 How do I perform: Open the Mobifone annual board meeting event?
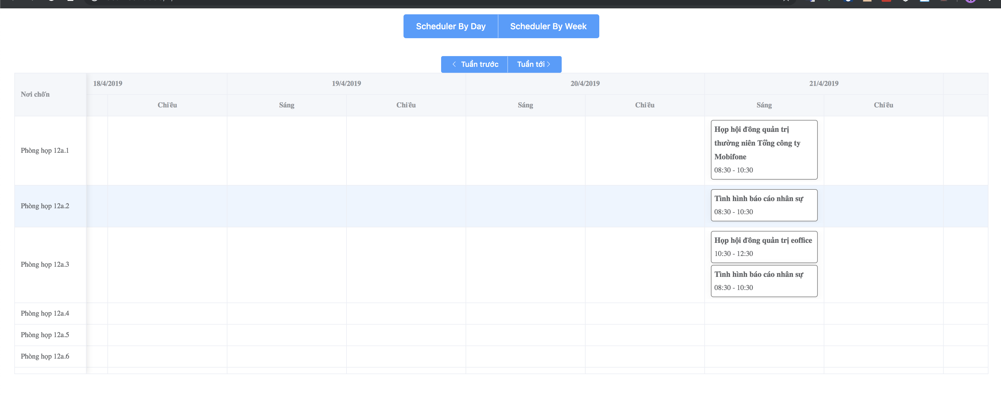coord(763,149)
